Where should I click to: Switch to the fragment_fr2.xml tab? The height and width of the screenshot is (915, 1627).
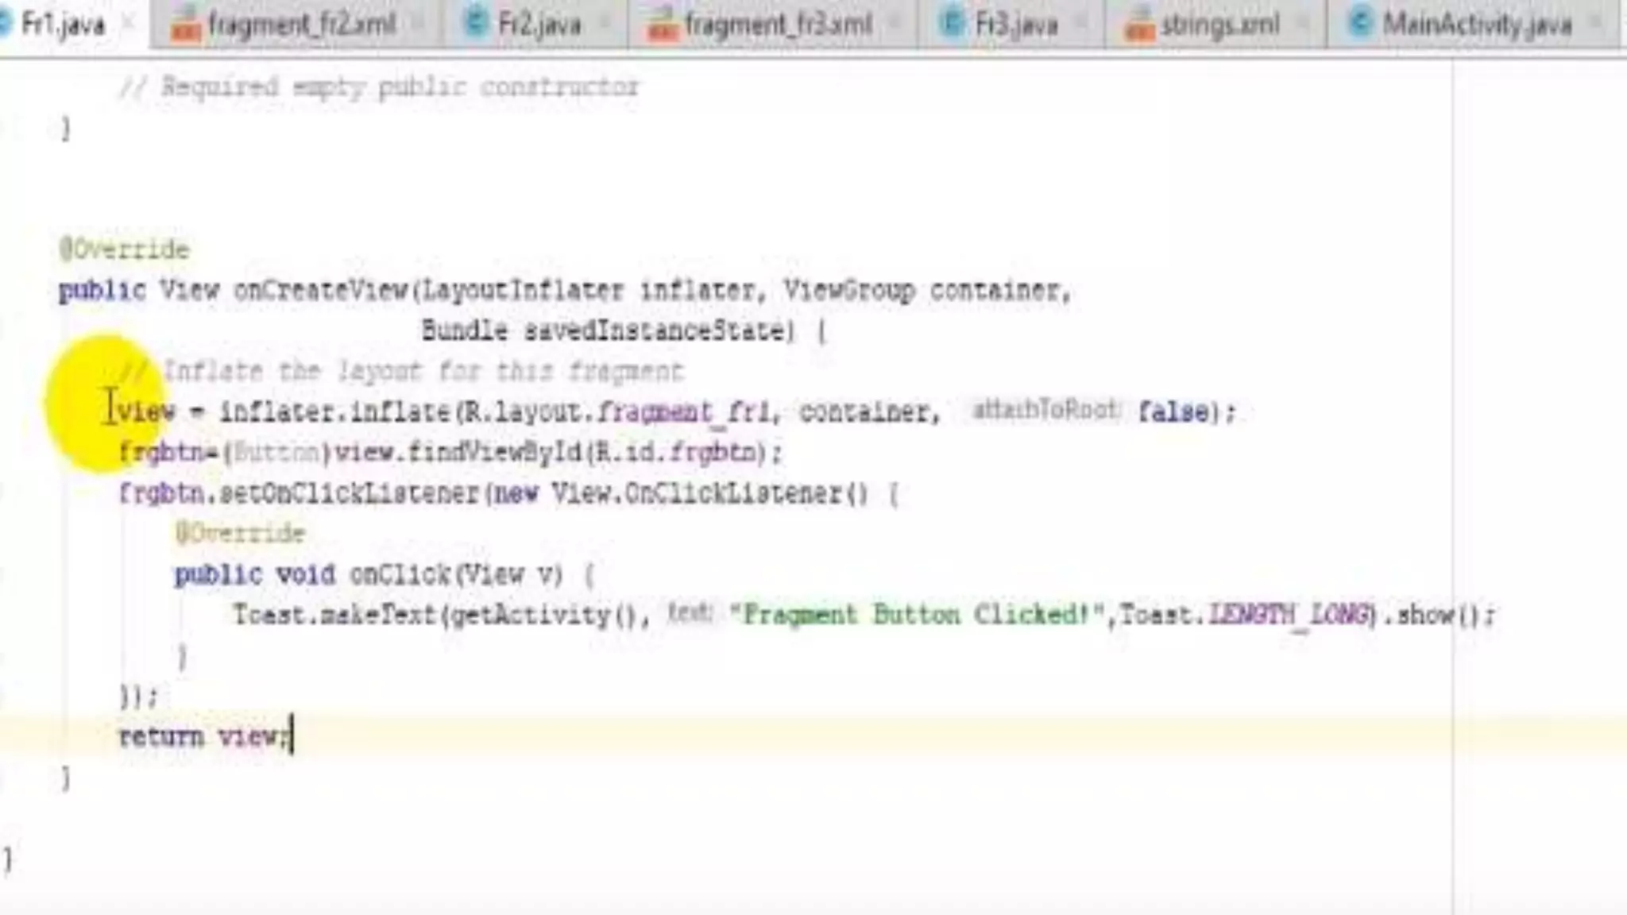[301, 25]
